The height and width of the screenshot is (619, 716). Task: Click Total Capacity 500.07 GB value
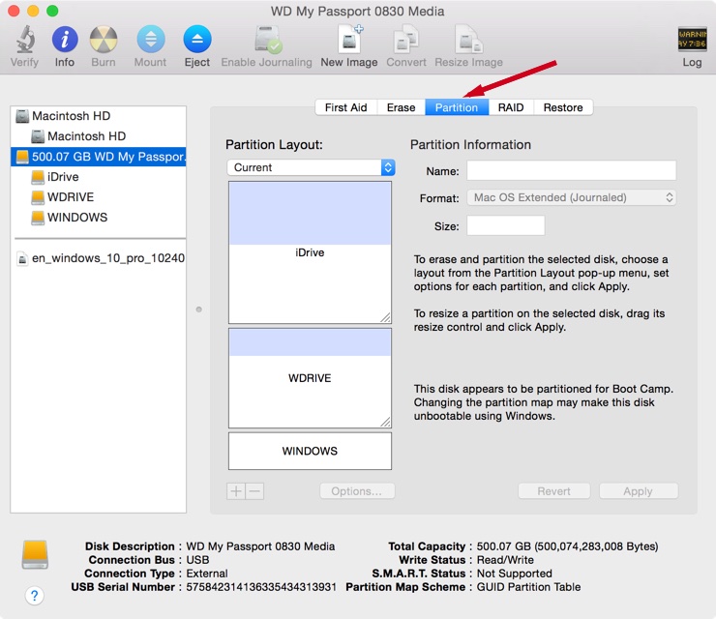[x=568, y=546]
